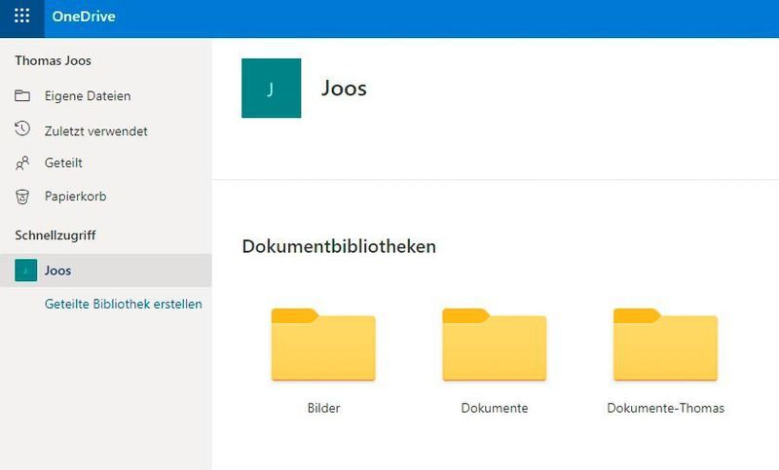Select Joos library in Schnellzugriff

[106, 271]
